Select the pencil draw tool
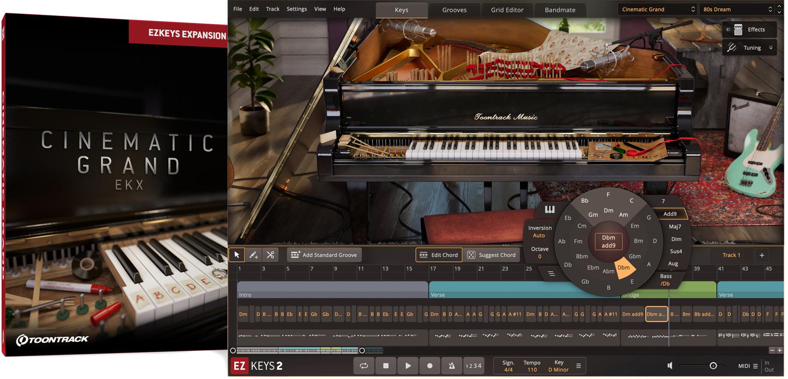788x379 pixels. [x=253, y=255]
